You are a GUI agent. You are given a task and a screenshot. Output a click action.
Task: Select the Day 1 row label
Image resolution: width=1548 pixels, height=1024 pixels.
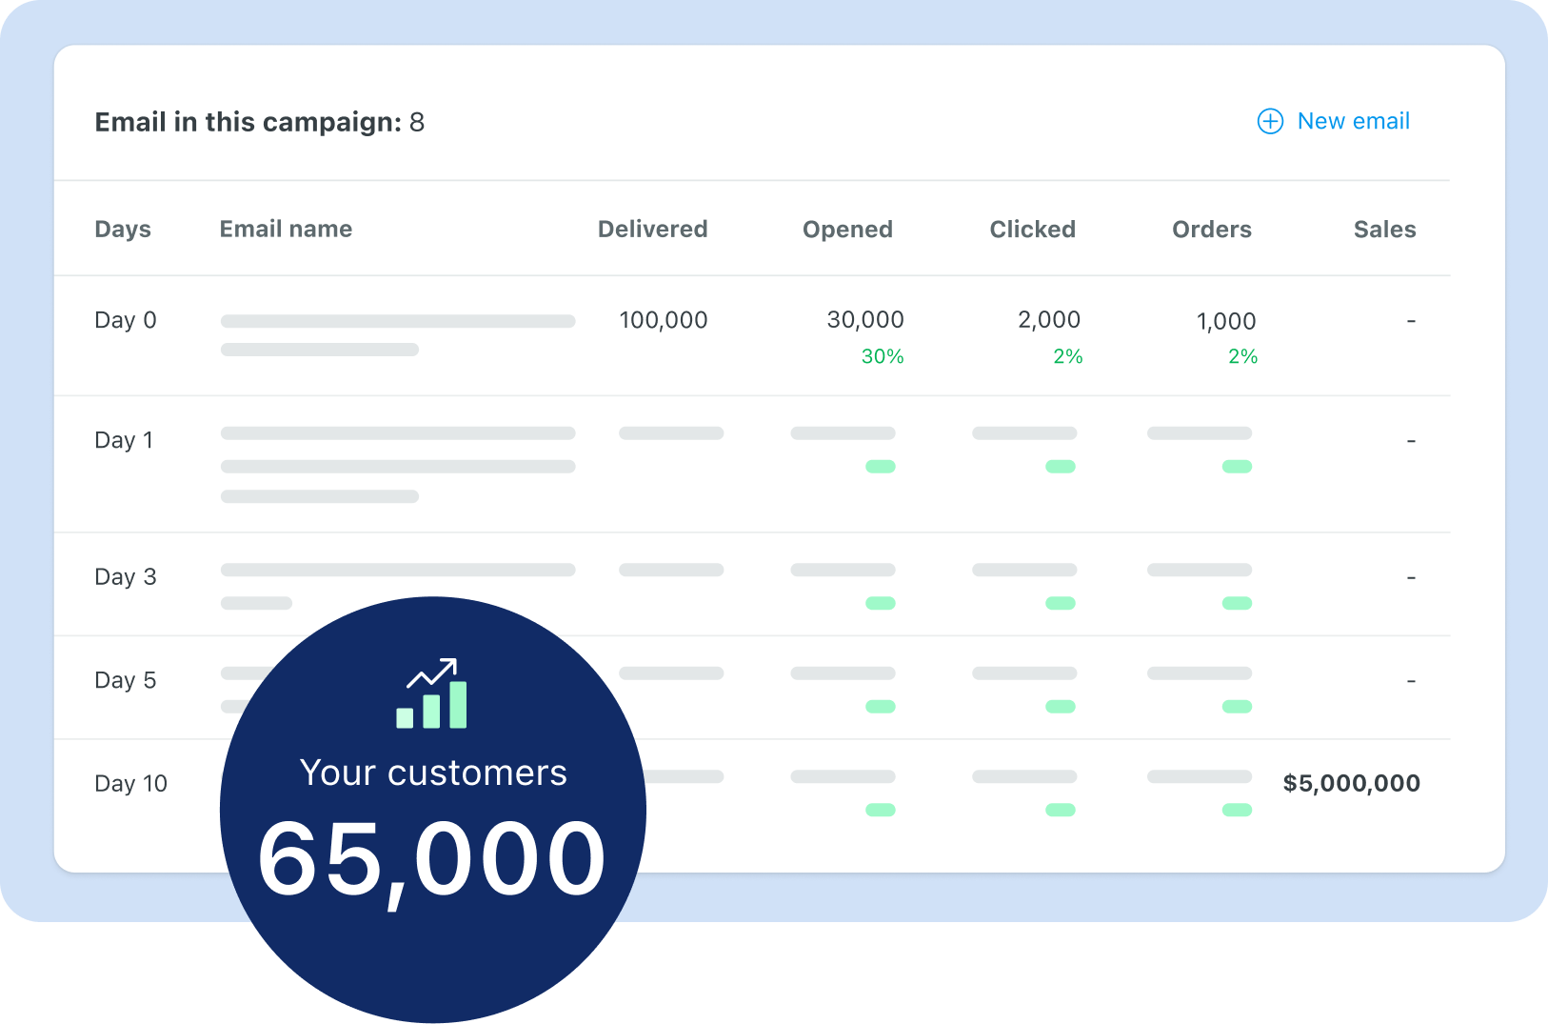point(124,441)
